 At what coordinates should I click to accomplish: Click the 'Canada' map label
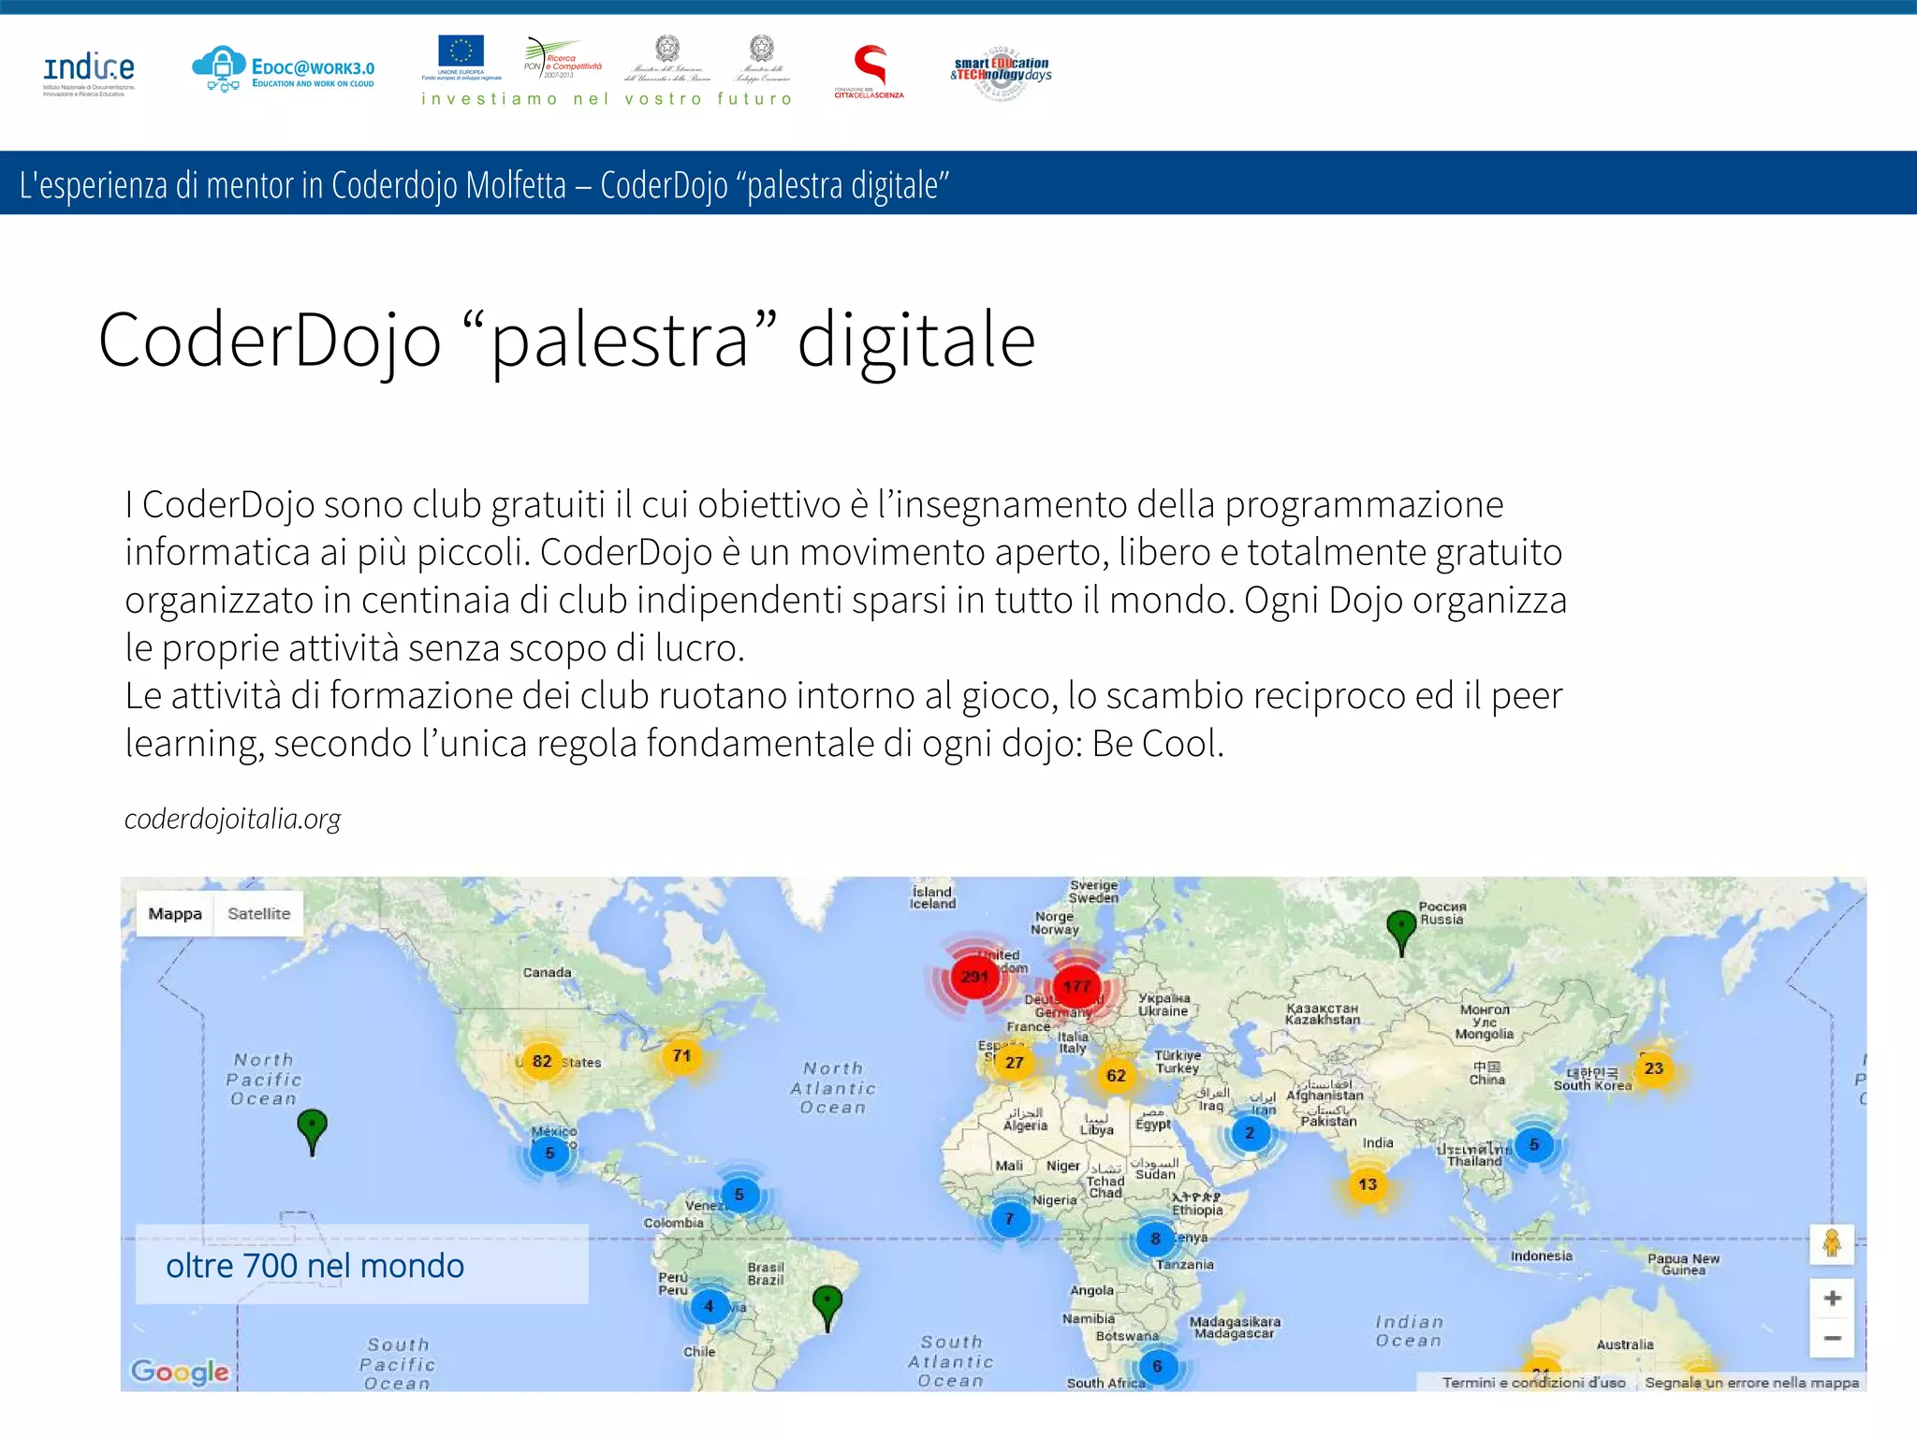click(x=547, y=973)
